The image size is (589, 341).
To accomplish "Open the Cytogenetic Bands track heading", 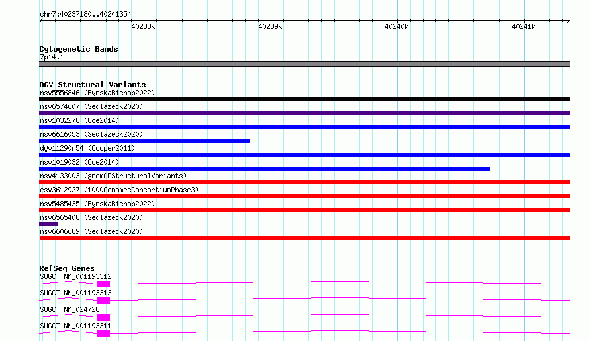I will [79, 49].
